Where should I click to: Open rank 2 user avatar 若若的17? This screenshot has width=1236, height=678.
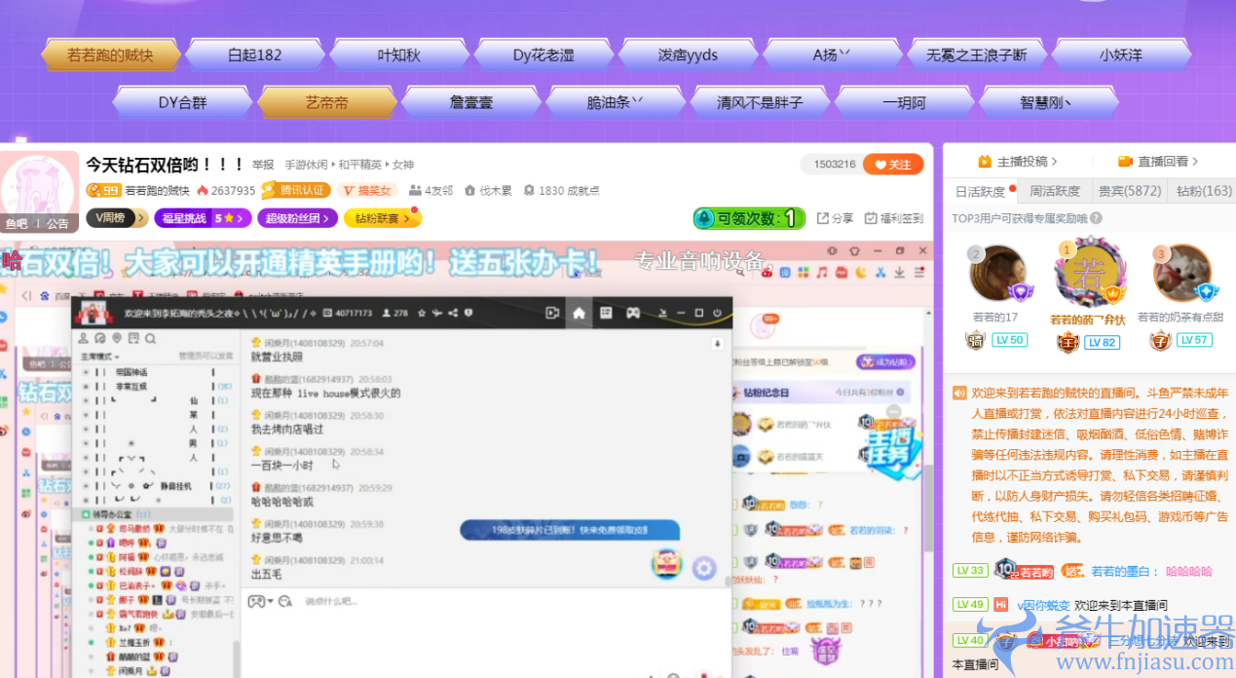point(997,274)
